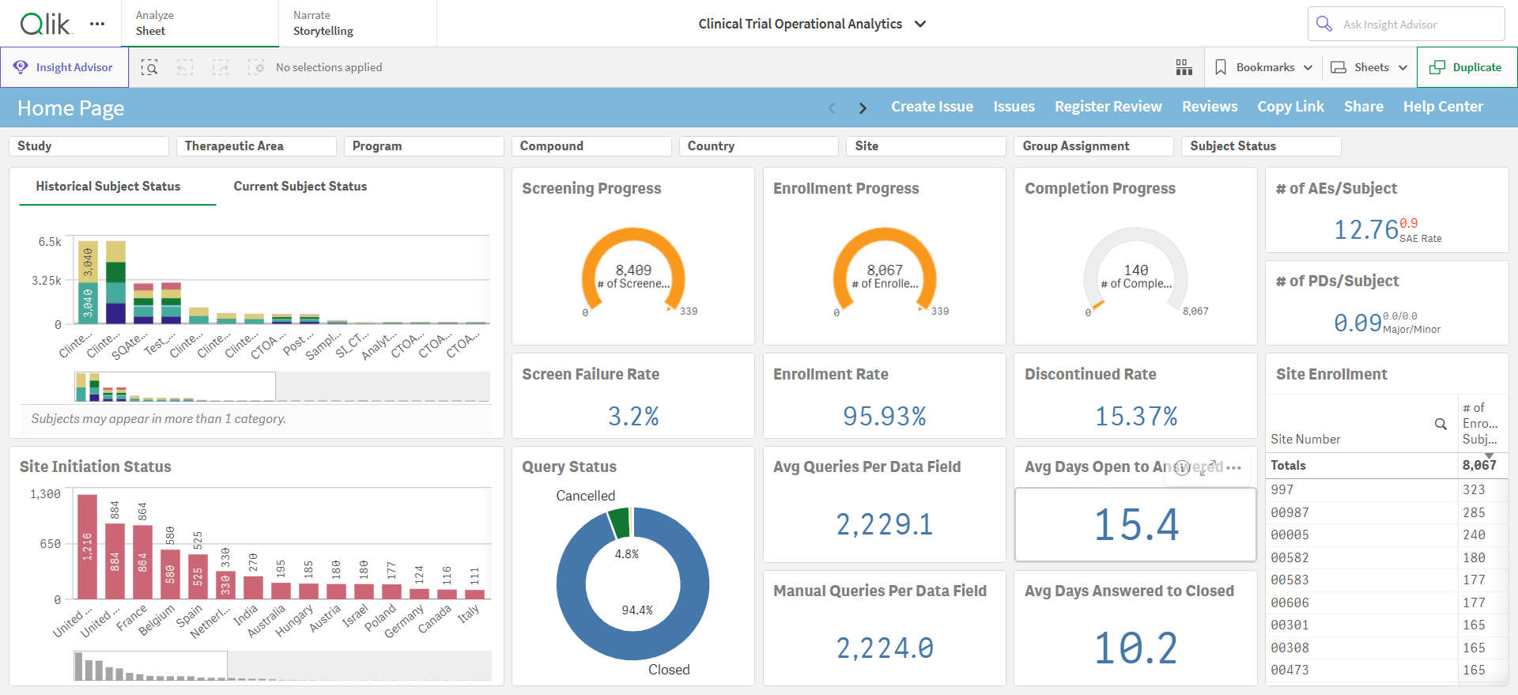Click the Step Forward selections icon
1518x695 pixels.
tap(221, 67)
